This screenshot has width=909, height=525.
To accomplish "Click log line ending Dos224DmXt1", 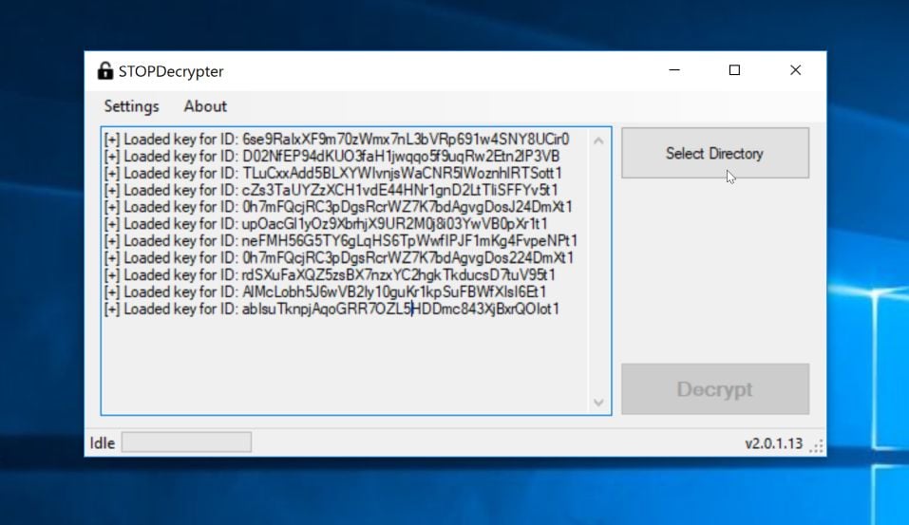I will coord(339,257).
